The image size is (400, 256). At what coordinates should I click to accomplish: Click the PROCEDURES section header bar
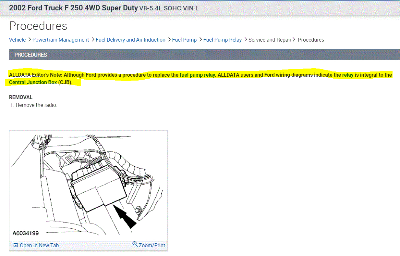[204, 55]
